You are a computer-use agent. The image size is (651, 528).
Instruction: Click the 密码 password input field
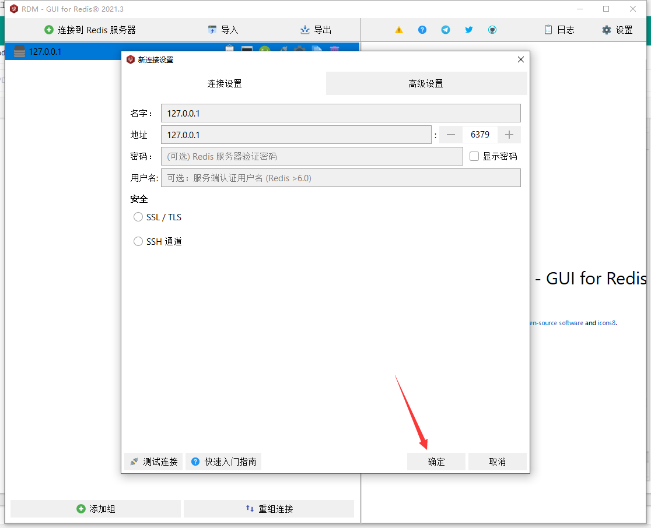[x=311, y=156]
